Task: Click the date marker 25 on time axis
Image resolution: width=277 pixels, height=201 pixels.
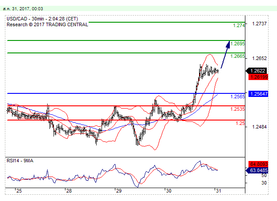Action: point(19,191)
